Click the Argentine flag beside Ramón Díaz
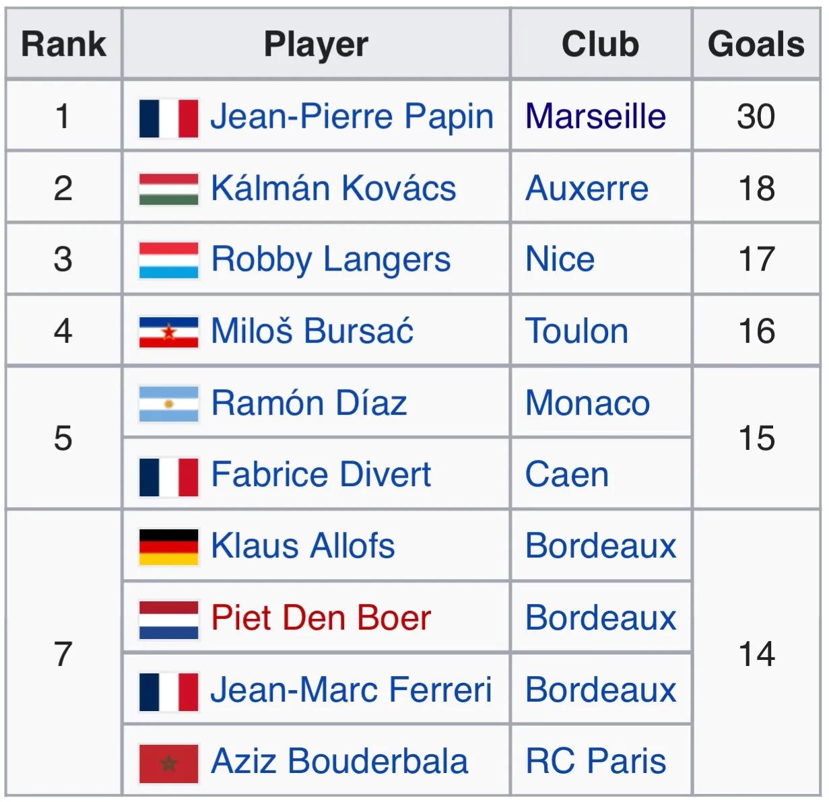 click(x=168, y=403)
